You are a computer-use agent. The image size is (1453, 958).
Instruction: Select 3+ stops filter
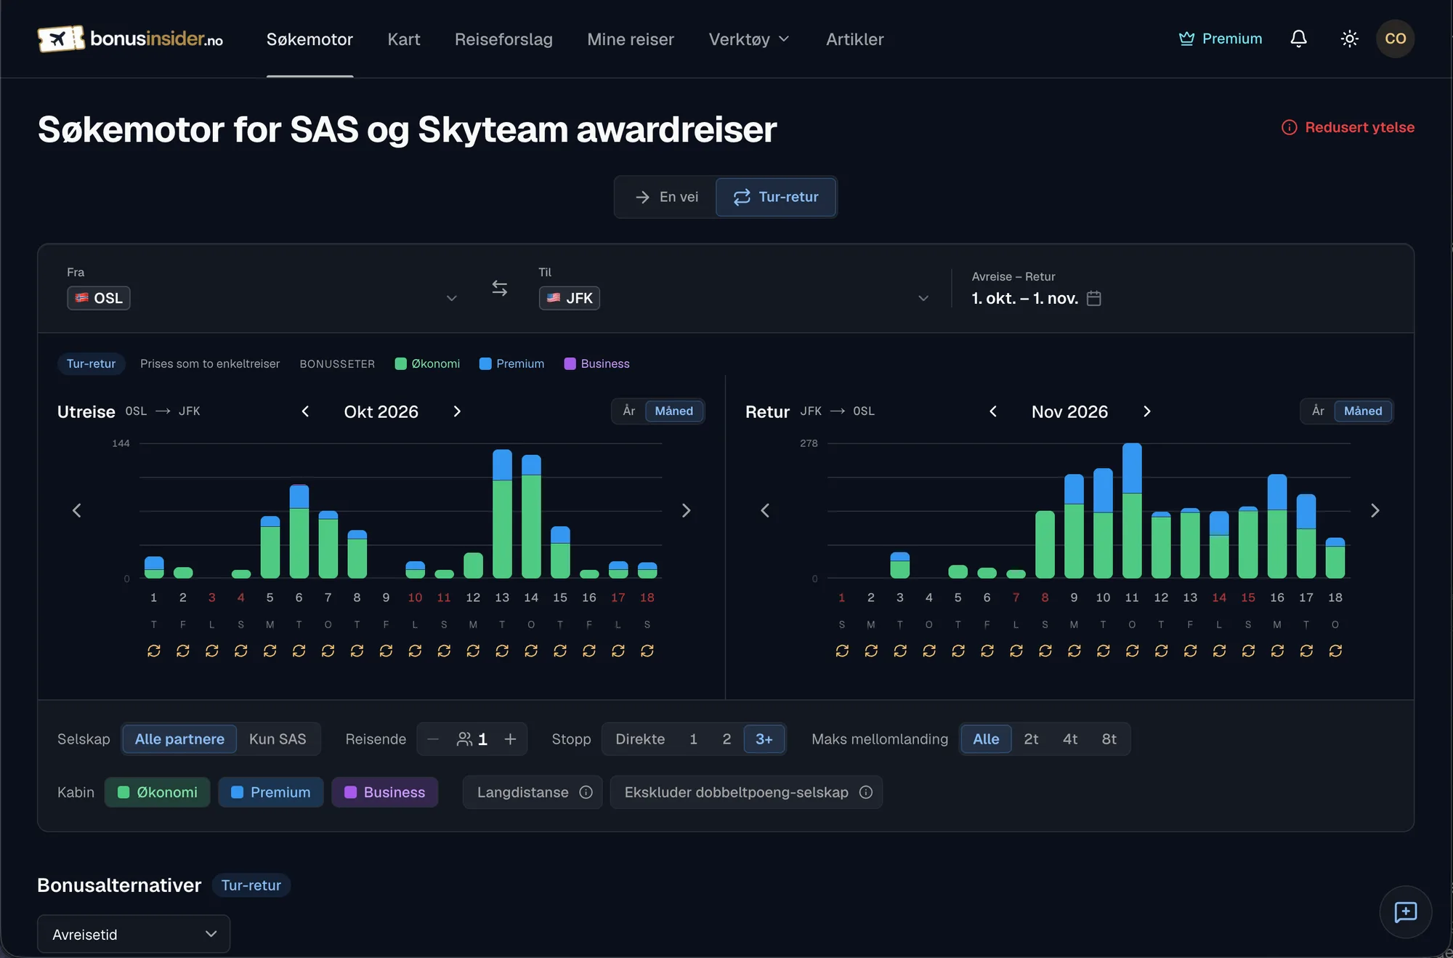[764, 739]
